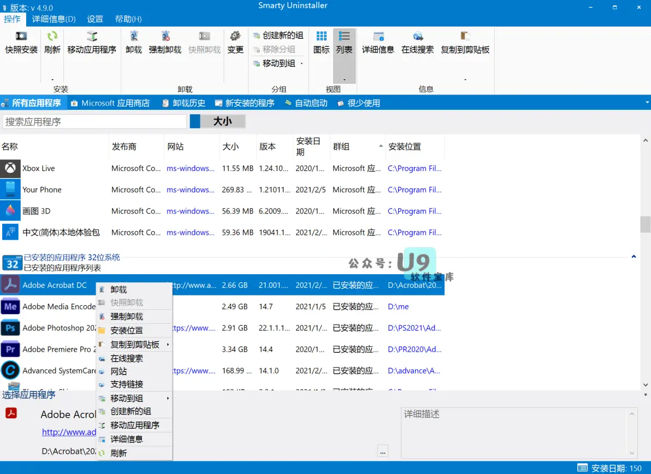
Task: Click the 快照卸载 toolbar item
Action: (x=204, y=43)
